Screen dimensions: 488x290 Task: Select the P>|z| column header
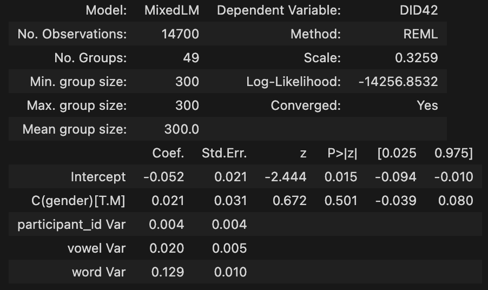coord(342,153)
